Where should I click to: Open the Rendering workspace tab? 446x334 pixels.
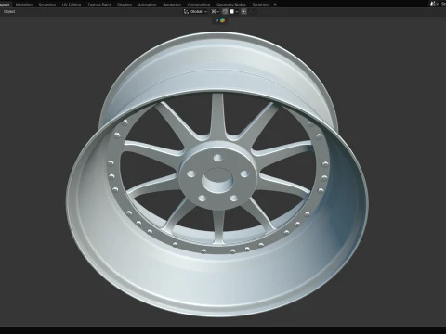pos(172,5)
